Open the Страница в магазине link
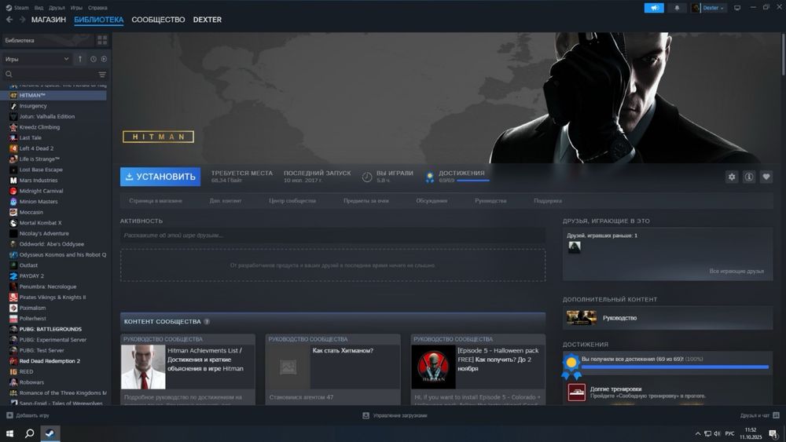The width and height of the screenshot is (786, 442). (x=156, y=201)
